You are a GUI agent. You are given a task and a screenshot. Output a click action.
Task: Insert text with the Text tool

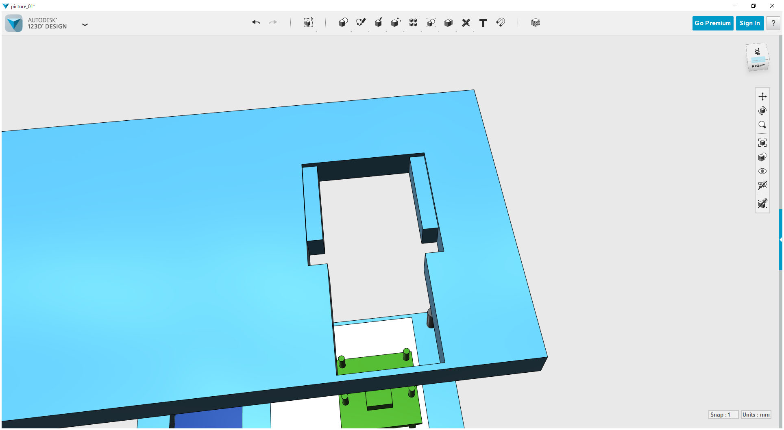pos(483,23)
